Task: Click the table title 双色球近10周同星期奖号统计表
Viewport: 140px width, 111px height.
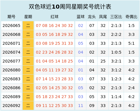Action: pos(70,7)
